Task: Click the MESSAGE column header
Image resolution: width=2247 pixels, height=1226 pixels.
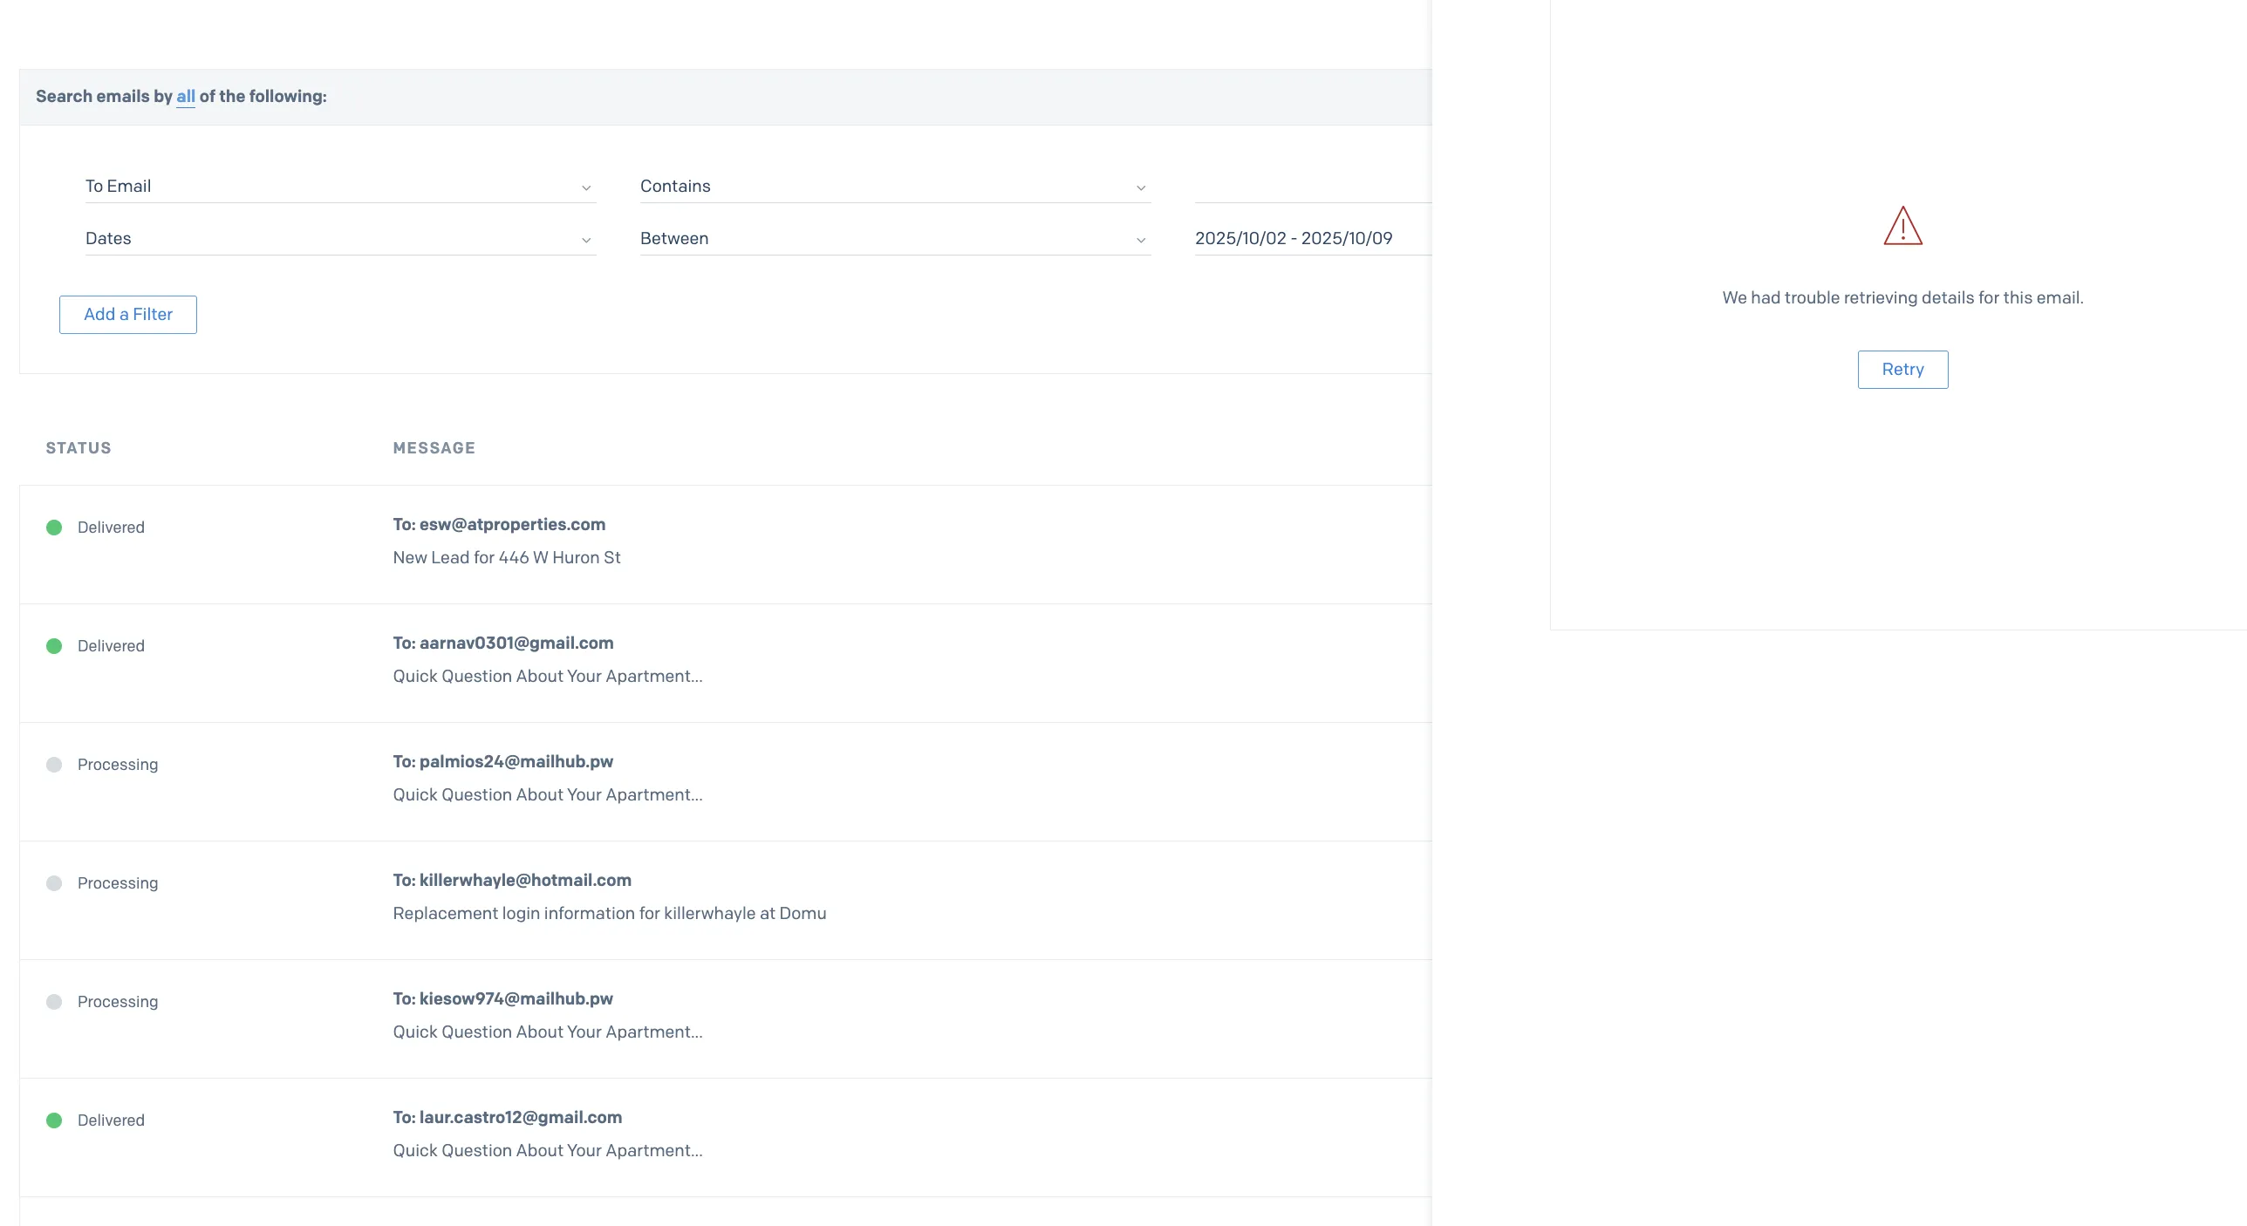Action: pyautogui.click(x=434, y=448)
